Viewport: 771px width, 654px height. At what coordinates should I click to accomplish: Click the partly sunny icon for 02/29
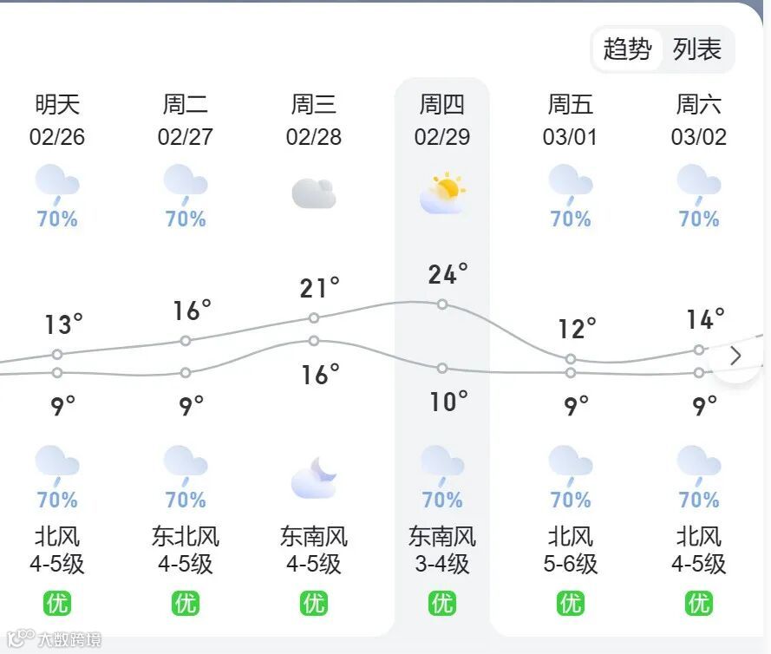click(442, 193)
